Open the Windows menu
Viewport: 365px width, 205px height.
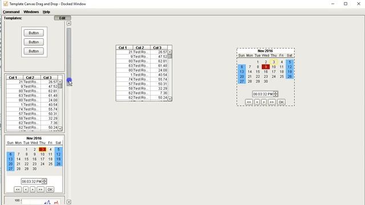coord(31,12)
